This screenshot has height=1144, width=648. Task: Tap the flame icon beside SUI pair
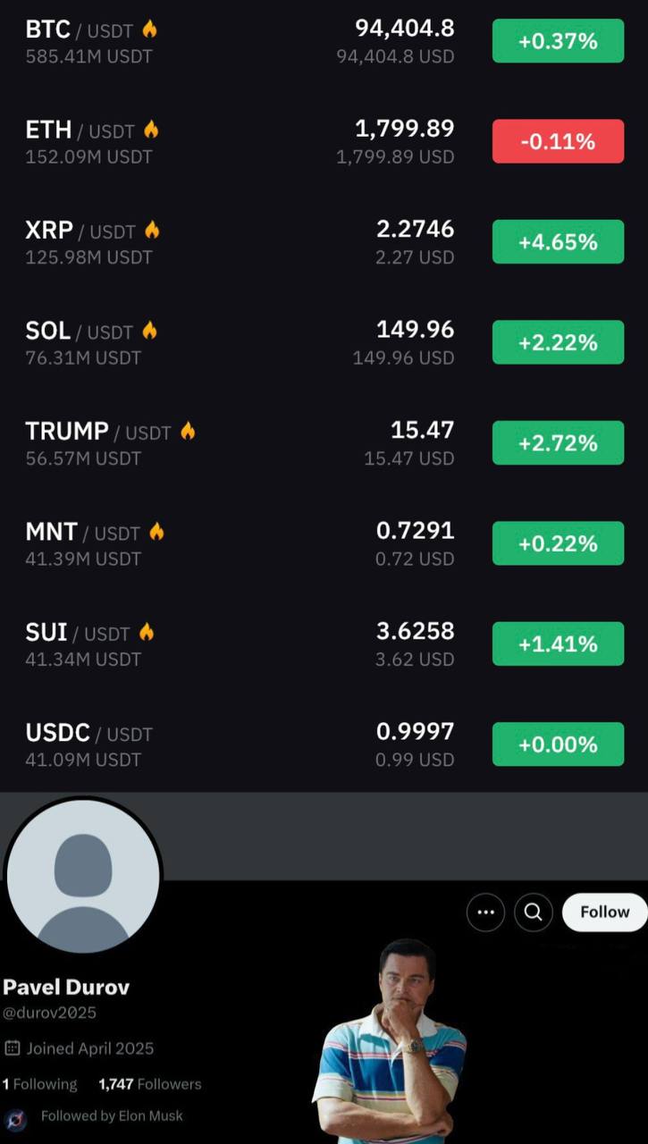click(147, 633)
